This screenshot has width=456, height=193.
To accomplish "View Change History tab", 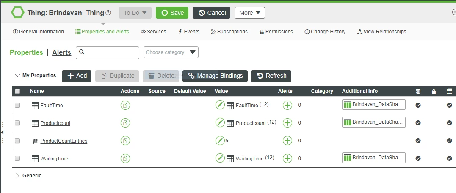I will coord(325,32).
